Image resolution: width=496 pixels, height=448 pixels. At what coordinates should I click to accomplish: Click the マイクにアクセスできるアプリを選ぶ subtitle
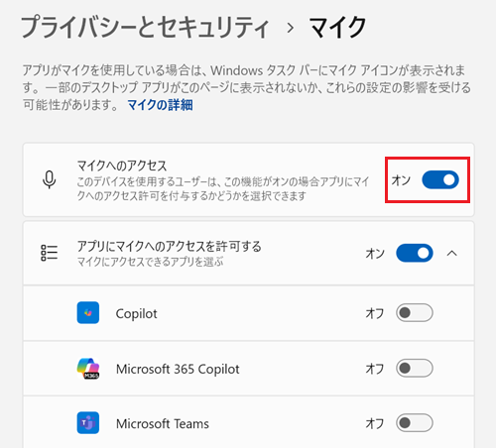pyautogui.click(x=150, y=262)
